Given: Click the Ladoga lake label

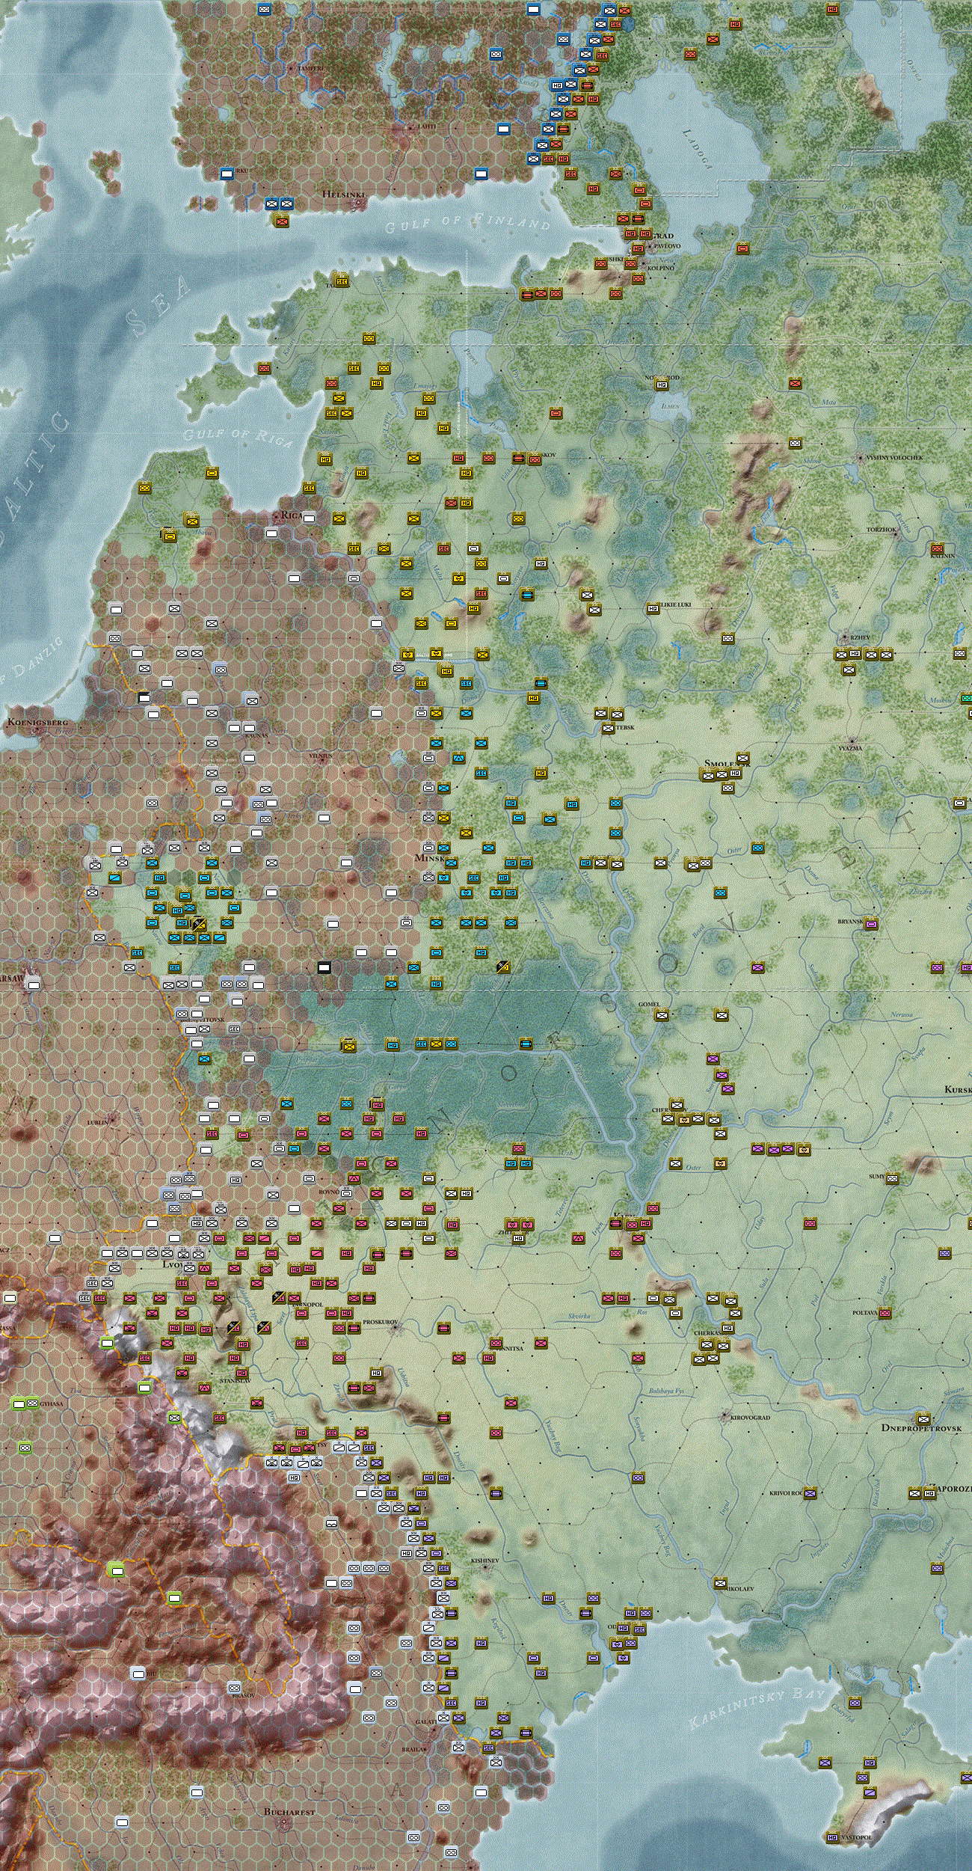Looking at the screenshot, I should click(697, 149).
